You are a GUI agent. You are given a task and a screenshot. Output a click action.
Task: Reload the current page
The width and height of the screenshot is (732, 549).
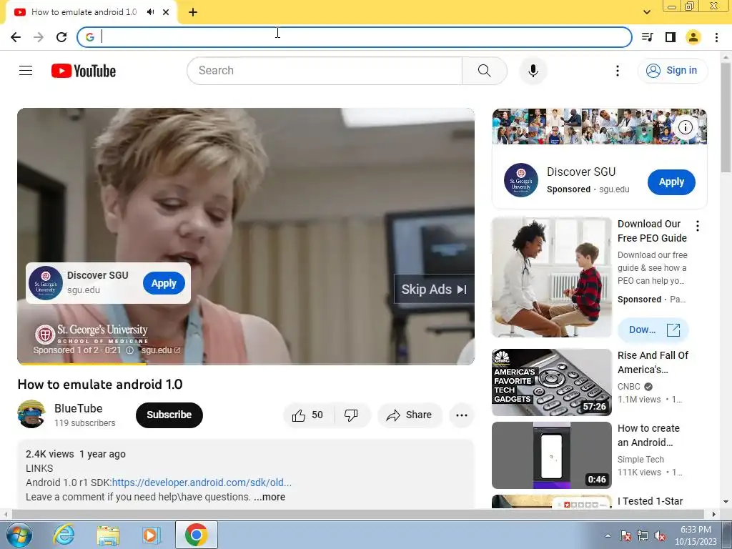(61, 37)
